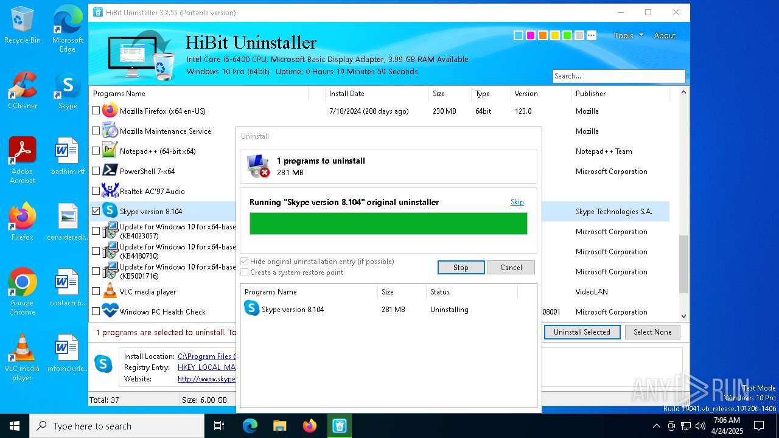Toggle Hide original uninstallation entry checkbox
Screen dimensions: 779x438
[x=245, y=262]
